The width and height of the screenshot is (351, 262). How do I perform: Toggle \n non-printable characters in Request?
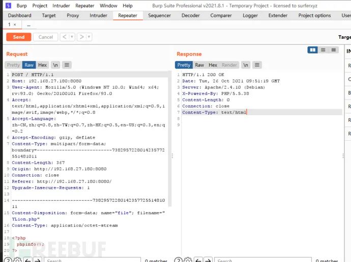[55, 65]
